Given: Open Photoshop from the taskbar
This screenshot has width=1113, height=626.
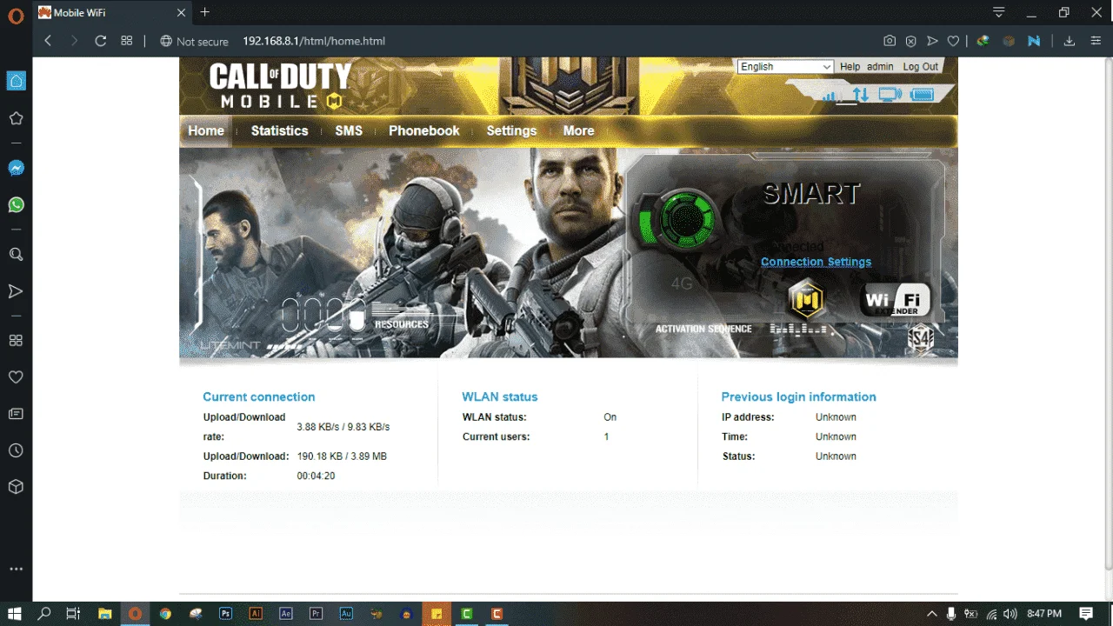Looking at the screenshot, I should 225,614.
